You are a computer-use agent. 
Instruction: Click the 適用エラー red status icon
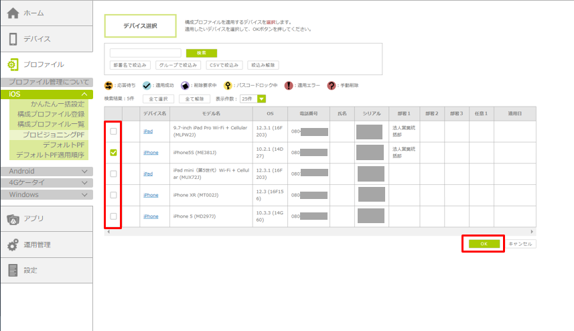289,85
